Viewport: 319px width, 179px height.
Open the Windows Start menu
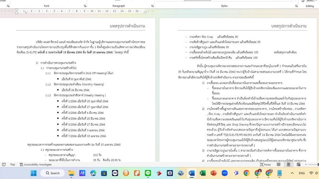click(34, 173)
